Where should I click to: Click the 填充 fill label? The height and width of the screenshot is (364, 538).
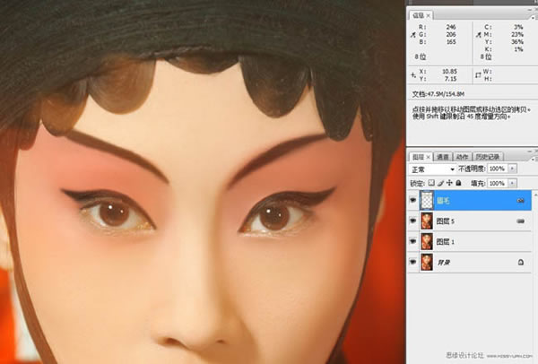point(478,183)
